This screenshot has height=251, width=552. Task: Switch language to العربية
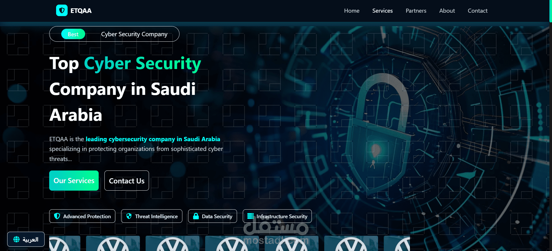point(26,239)
